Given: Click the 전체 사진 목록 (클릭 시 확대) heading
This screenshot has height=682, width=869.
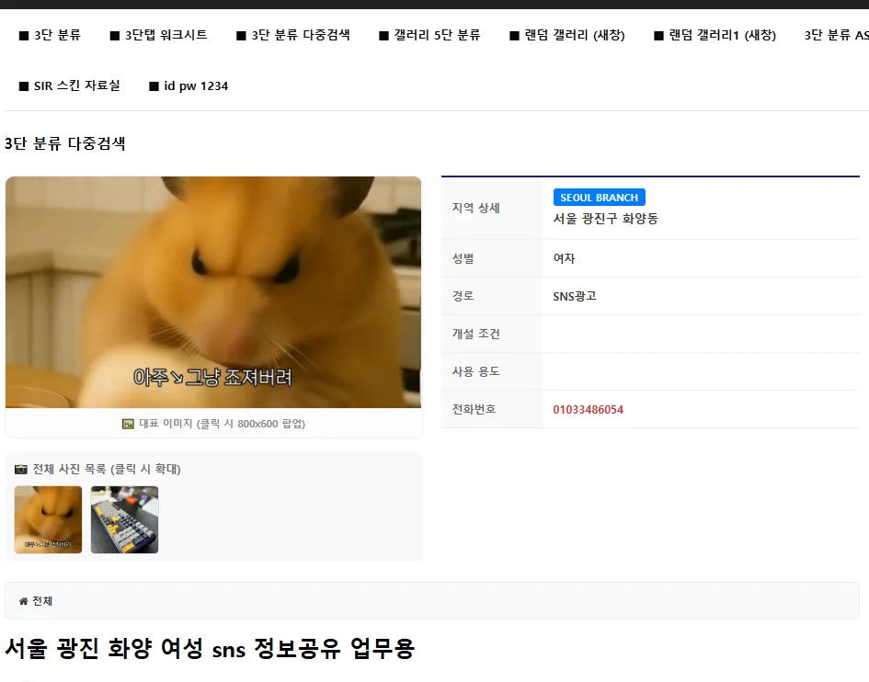Looking at the screenshot, I should [x=107, y=470].
